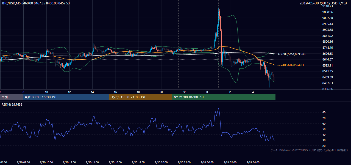Click price axis value 9058.96
The height and width of the screenshot is (165, 351).
click(x=327, y=12)
